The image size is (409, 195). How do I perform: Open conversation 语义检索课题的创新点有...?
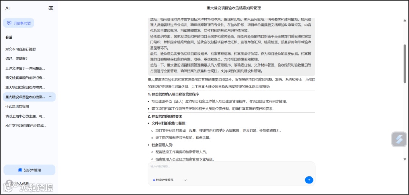click(25, 78)
